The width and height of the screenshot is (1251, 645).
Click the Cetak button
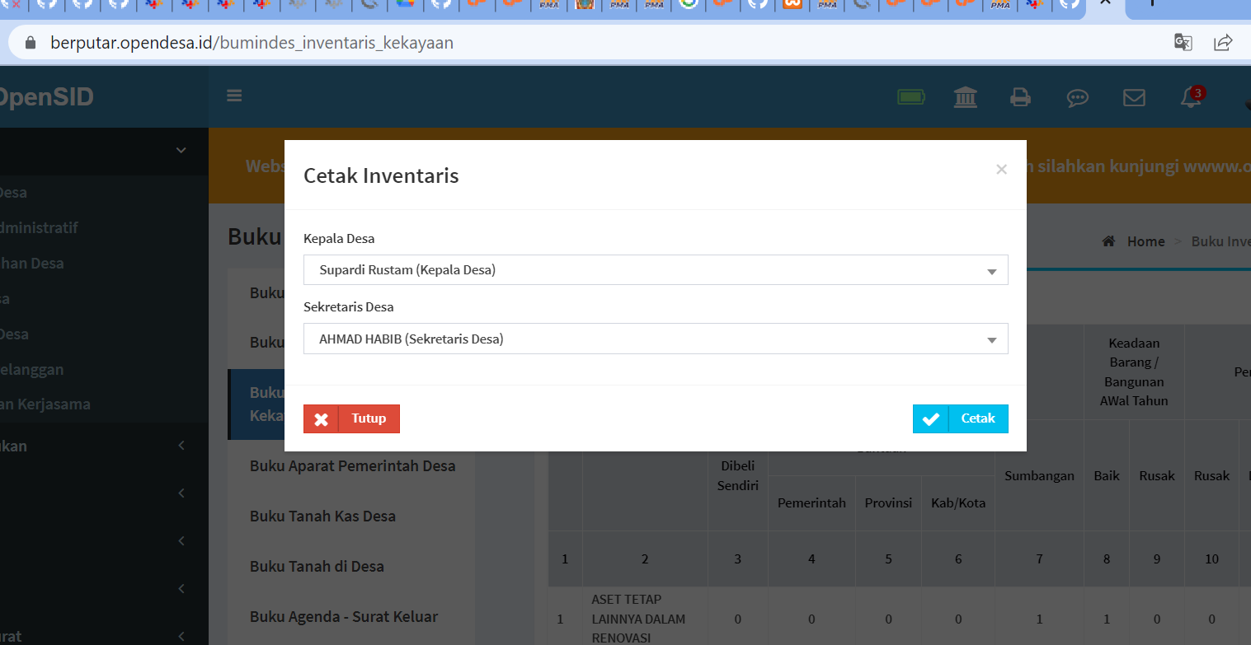(x=961, y=418)
